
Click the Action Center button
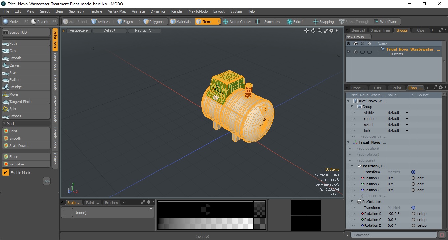click(237, 22)
